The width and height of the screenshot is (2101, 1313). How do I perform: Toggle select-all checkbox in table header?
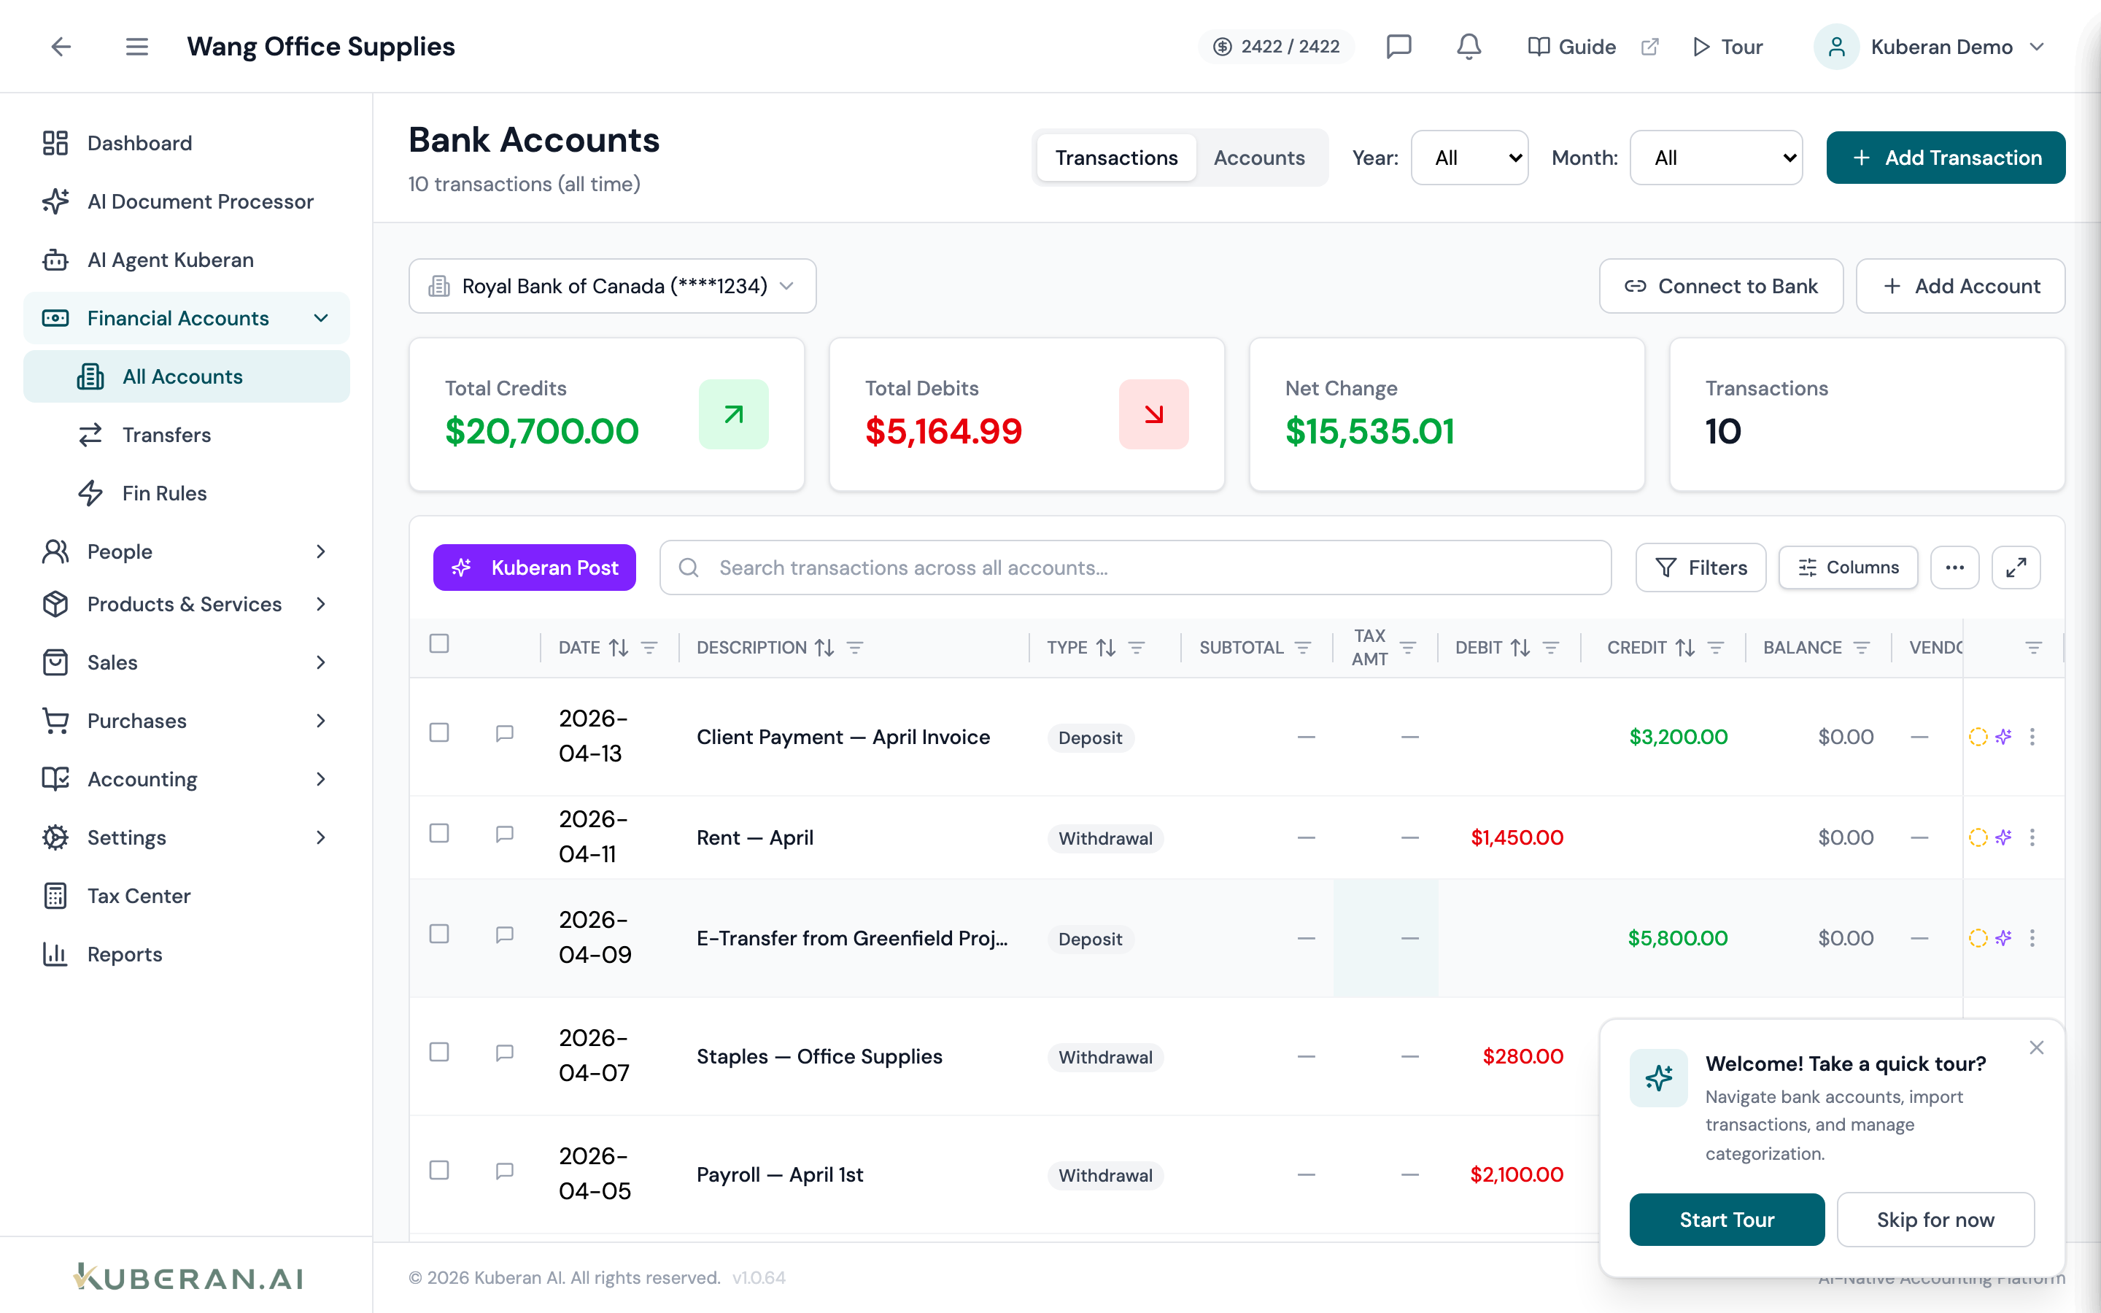click(x=439, y=643)
